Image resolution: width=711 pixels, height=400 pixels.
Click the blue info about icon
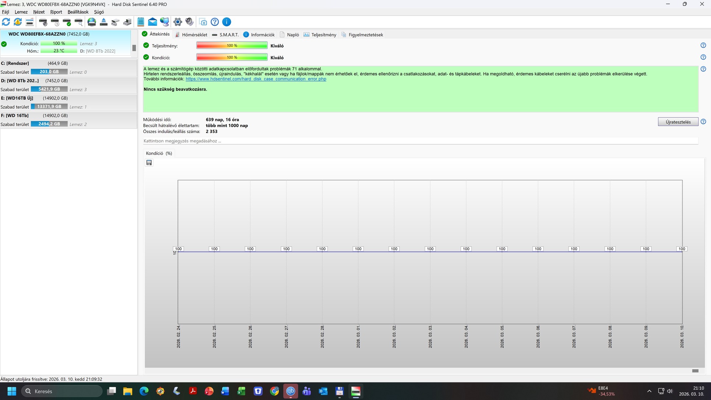226,22
